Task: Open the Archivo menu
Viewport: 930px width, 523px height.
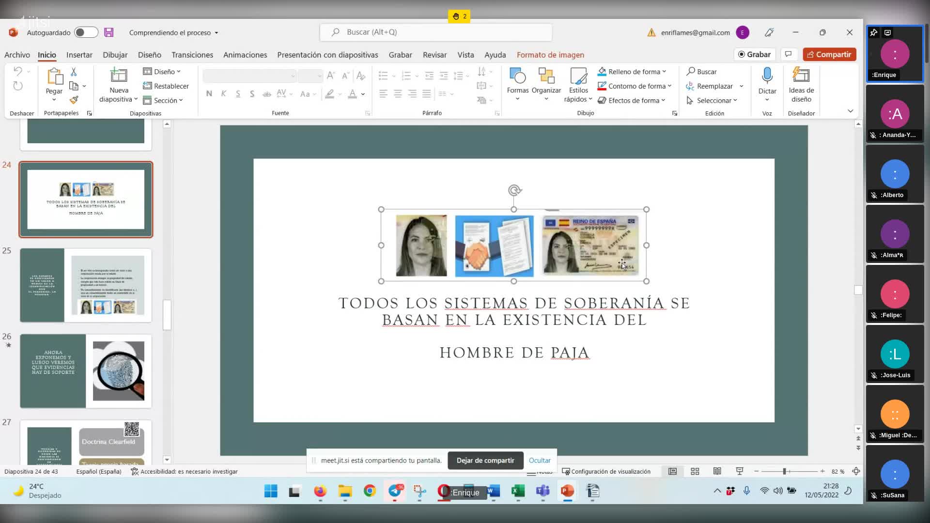Action: [x=17, y=55]
